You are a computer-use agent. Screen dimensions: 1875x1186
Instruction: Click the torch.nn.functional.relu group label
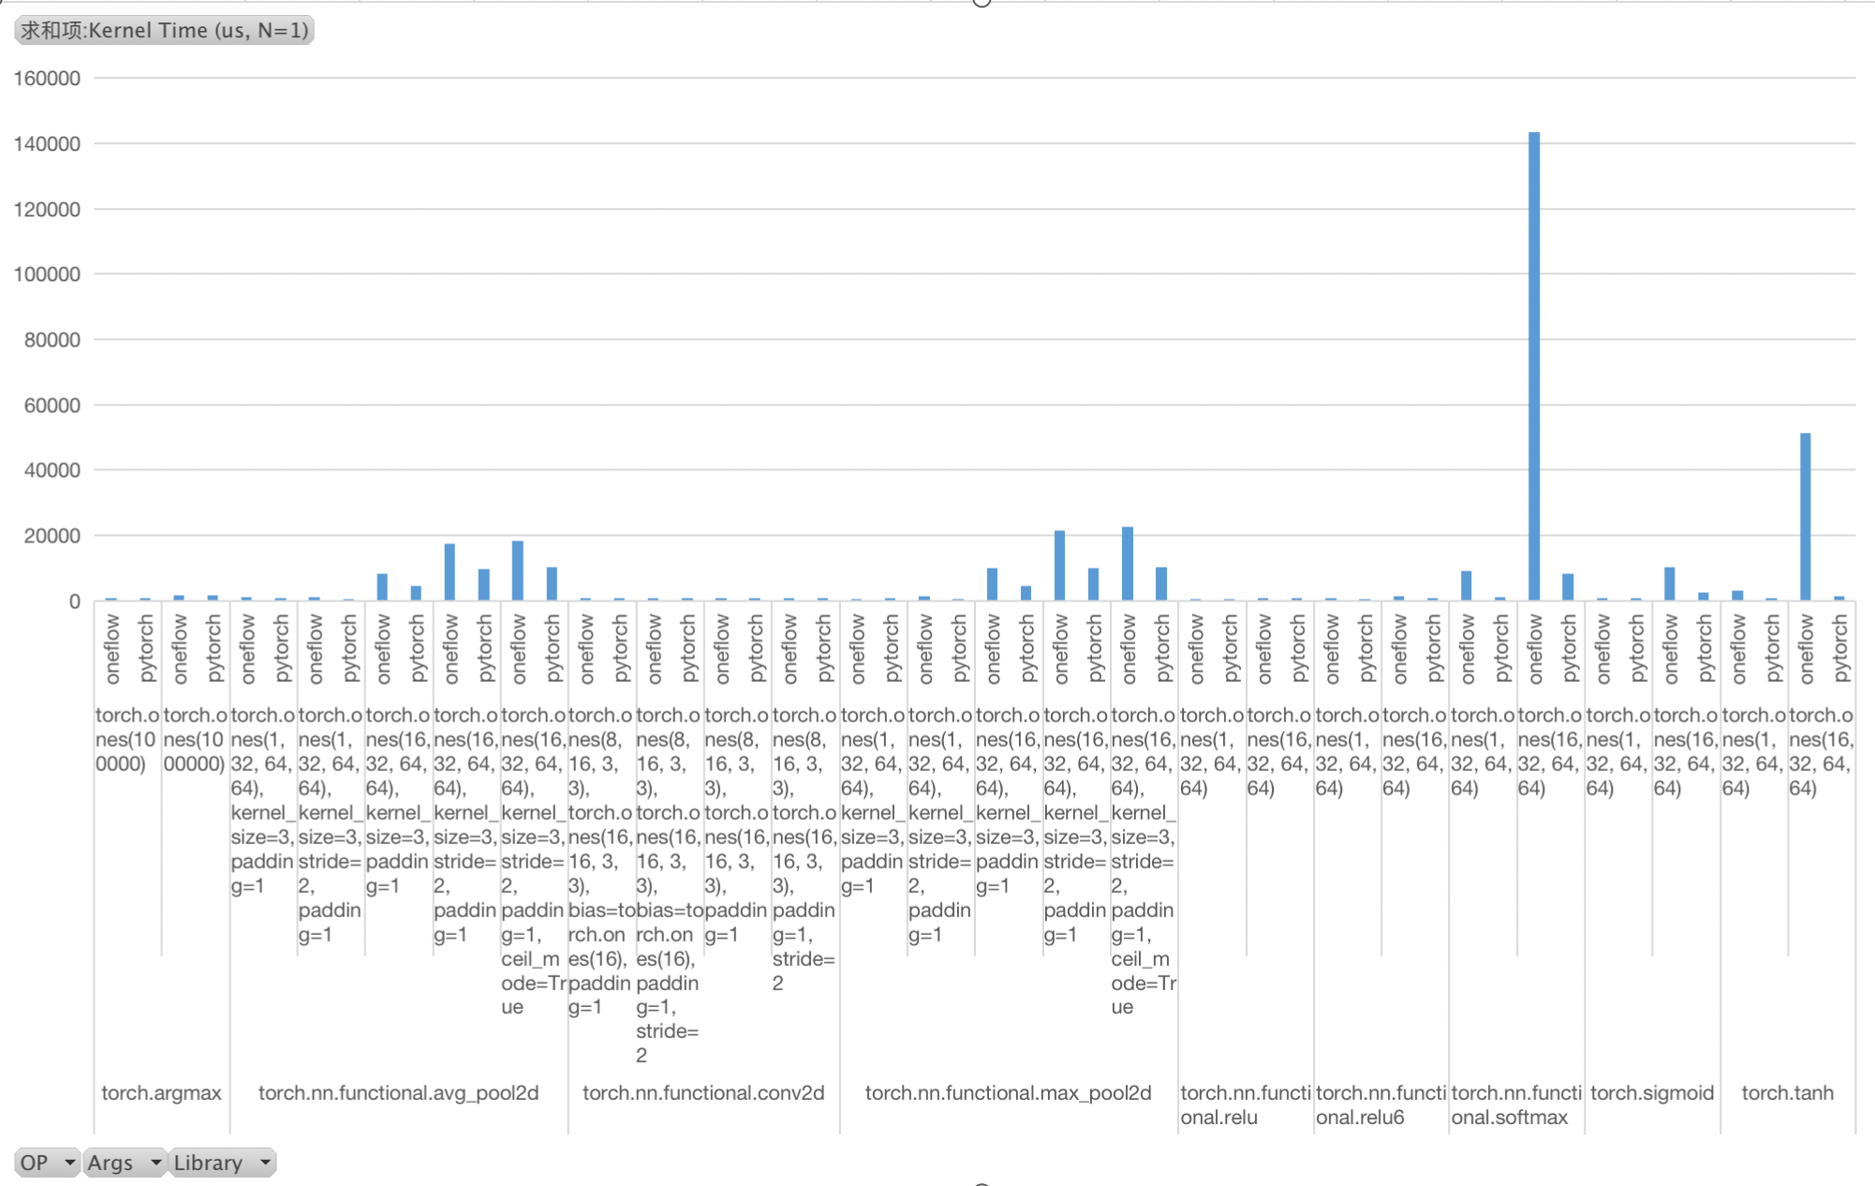(x=1245, y=1104)
